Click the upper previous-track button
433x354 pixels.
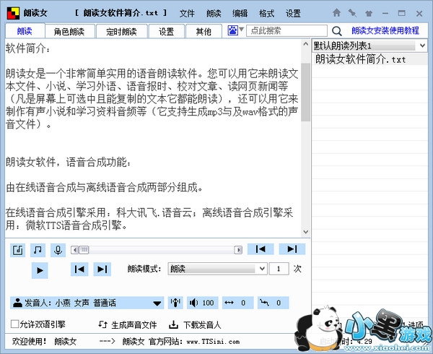[x=261, y=249]
